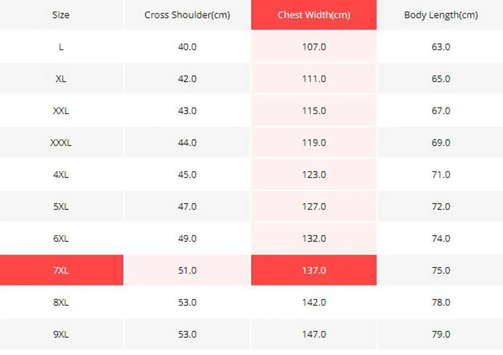The width and height of the screenshot is (503, 355).
Task: Click the highlighted 7XL size cell
Action: (x=61, y=270)
